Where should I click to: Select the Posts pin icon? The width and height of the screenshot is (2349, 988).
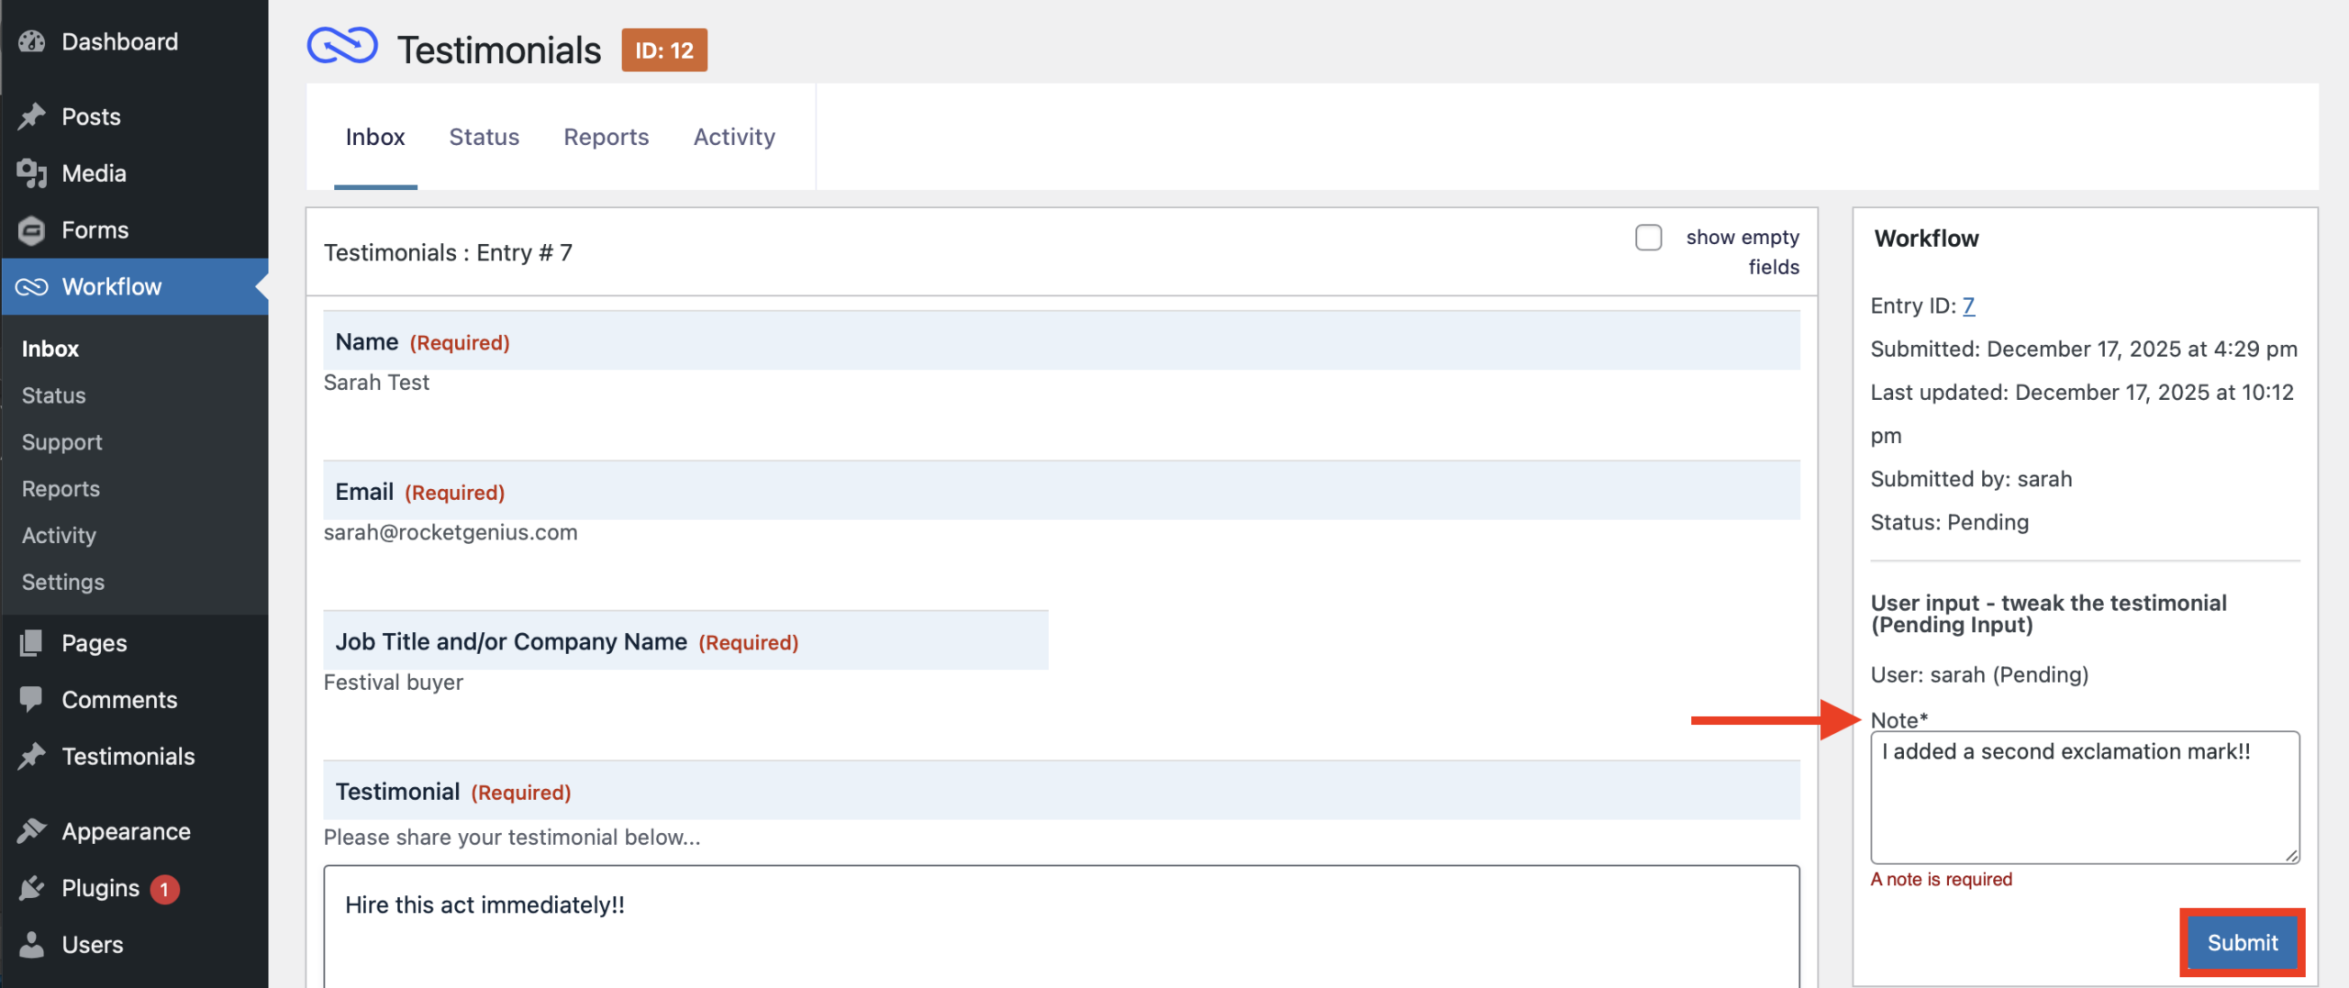tap(33, 116)
